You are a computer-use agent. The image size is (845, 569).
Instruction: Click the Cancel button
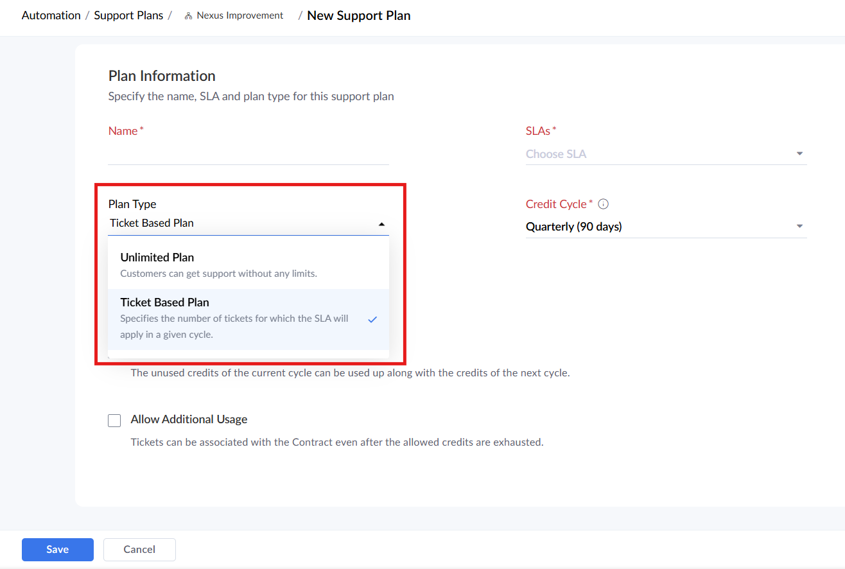coord(139,550)
